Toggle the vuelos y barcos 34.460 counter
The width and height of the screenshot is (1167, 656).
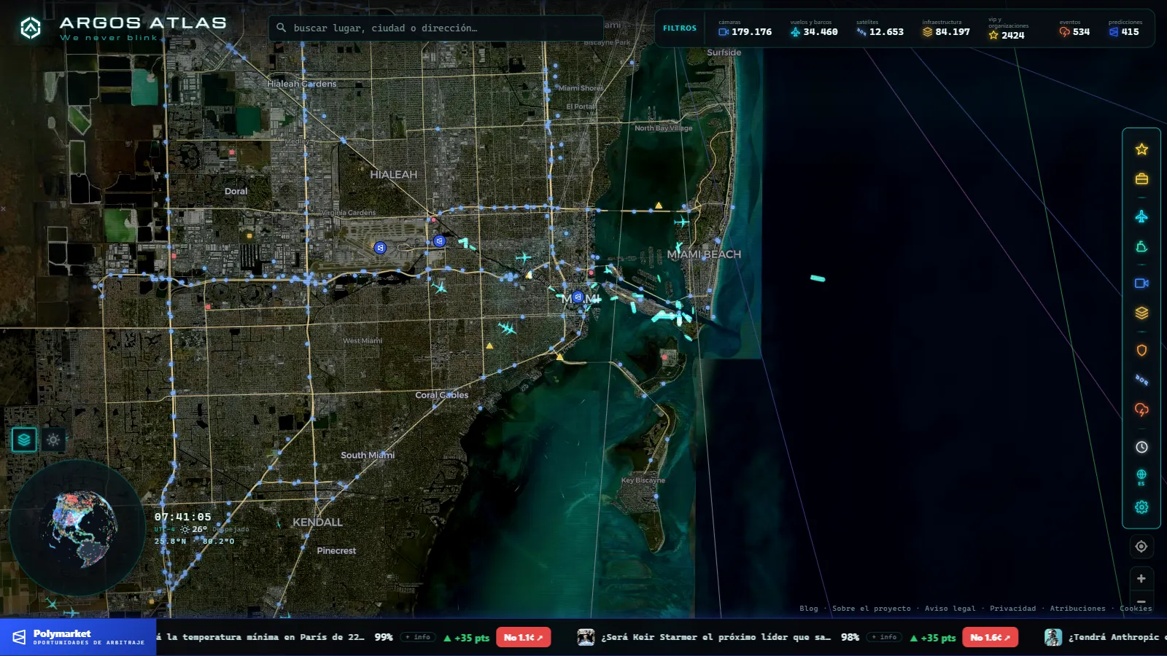[814, 28]
